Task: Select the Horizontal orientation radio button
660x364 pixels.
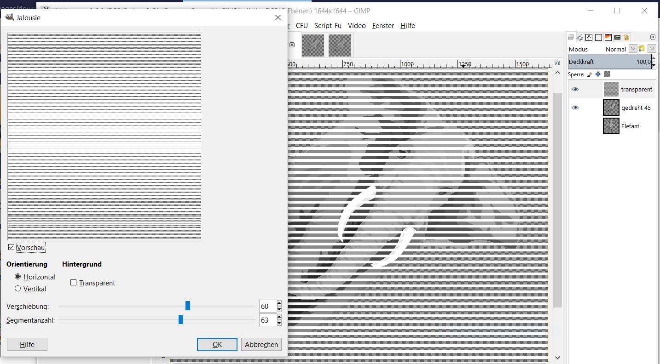Action: pos(18,277)
